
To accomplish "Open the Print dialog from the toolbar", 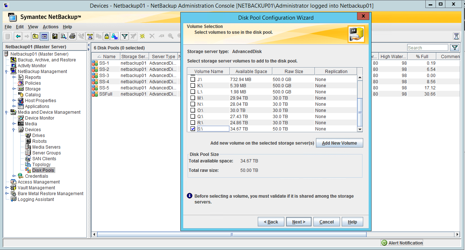I will click(72, 36).
